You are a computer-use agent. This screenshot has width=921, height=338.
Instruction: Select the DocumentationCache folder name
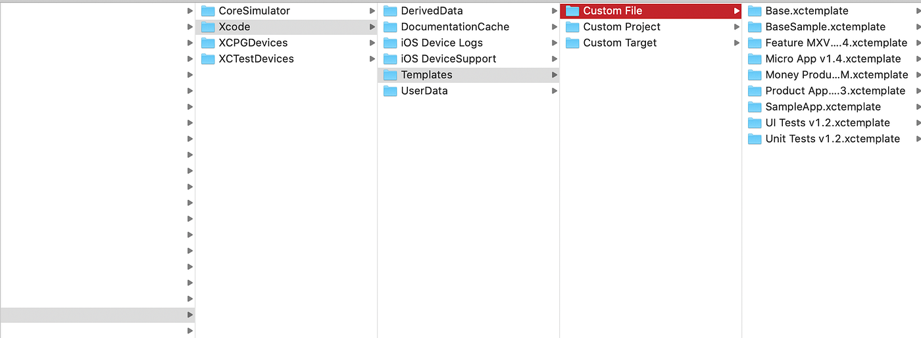click(x=455, y=27)
